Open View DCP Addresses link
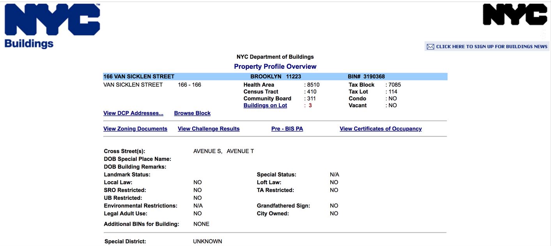 click(x=133, y=113)
